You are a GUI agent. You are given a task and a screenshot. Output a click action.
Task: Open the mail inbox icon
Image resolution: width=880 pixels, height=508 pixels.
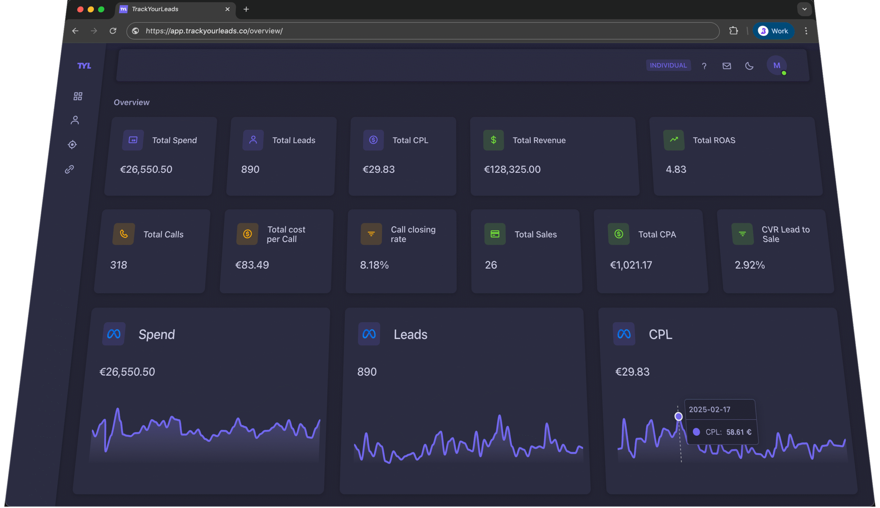click(x=726, y=66)
